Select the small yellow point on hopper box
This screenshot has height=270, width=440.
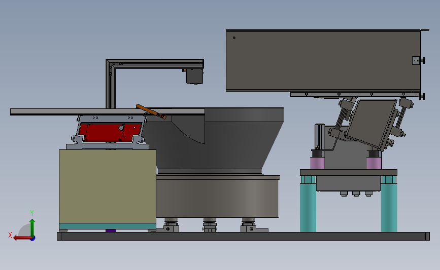pos(234,38)
